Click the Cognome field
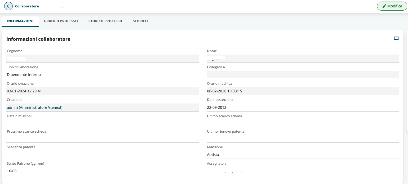The height and width of the screenshot is (184, 408). [x=103, y=59]
